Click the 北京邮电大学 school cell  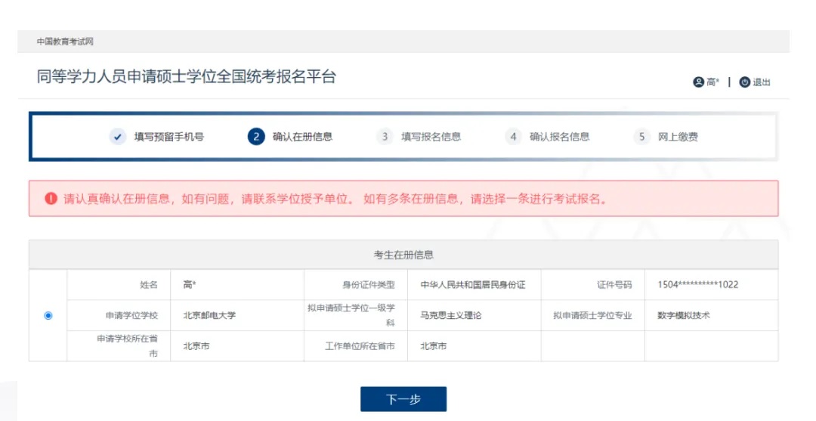tap(209, 315)
